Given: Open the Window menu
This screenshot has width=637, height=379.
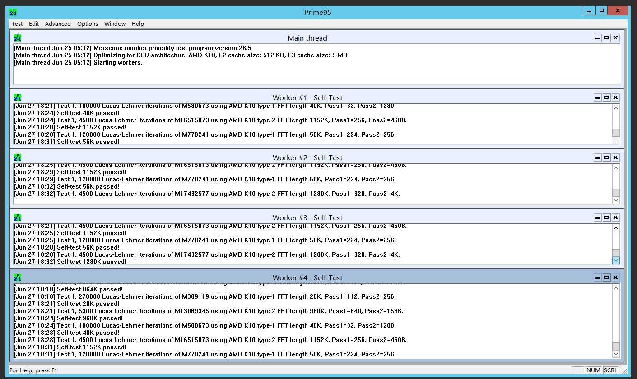Looking at the screenshot, I should pos(115,24).
